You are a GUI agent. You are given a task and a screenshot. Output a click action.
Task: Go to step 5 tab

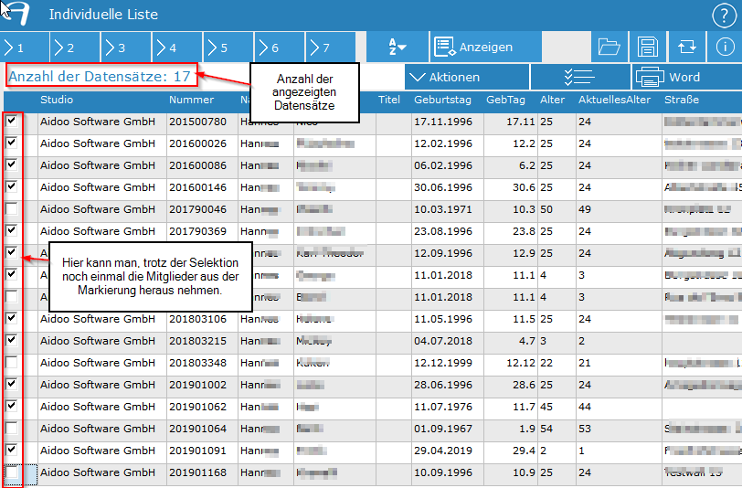[x=228, y=48]
